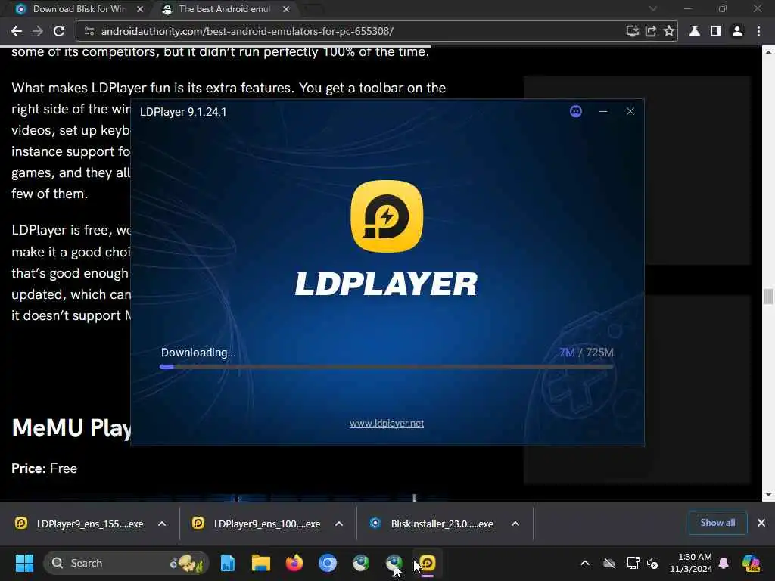The image size is (775, 581).
Task: Click the LDPlayer logo in installer
Action: tap(387, 216)
